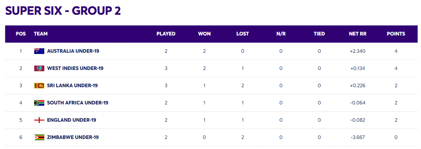Click the POINTS column header
This screenshot has height=149, width=421.
point(396,34)
